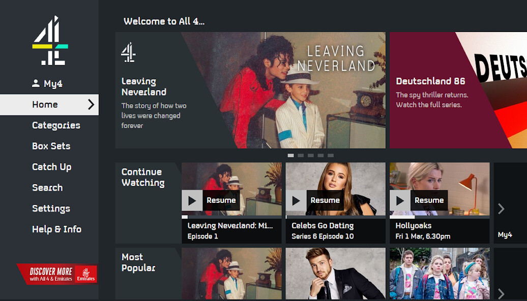Click Continue Watching row heading

tap(143, 177)
